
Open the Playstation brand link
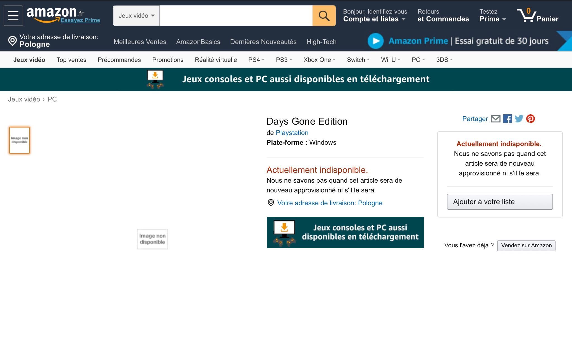click(x=292, y=132)
